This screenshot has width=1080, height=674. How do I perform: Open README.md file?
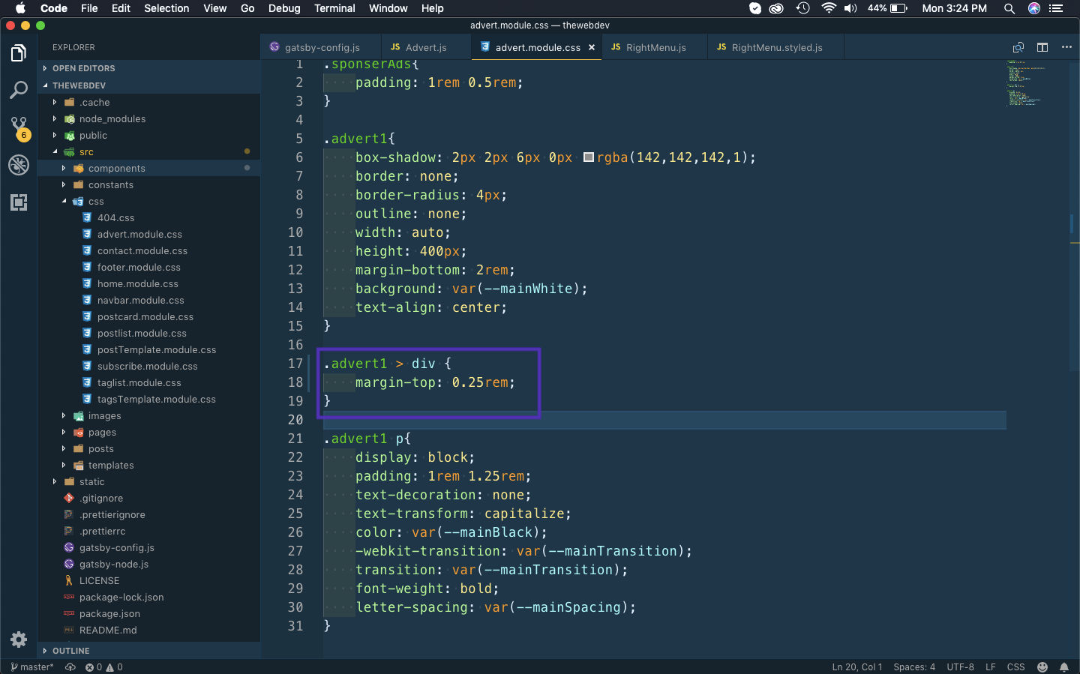(149, 631)
